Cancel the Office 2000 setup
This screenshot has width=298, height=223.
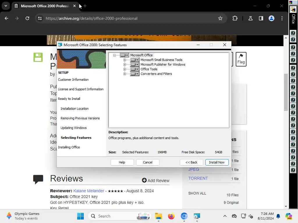(x=148, y=162)
